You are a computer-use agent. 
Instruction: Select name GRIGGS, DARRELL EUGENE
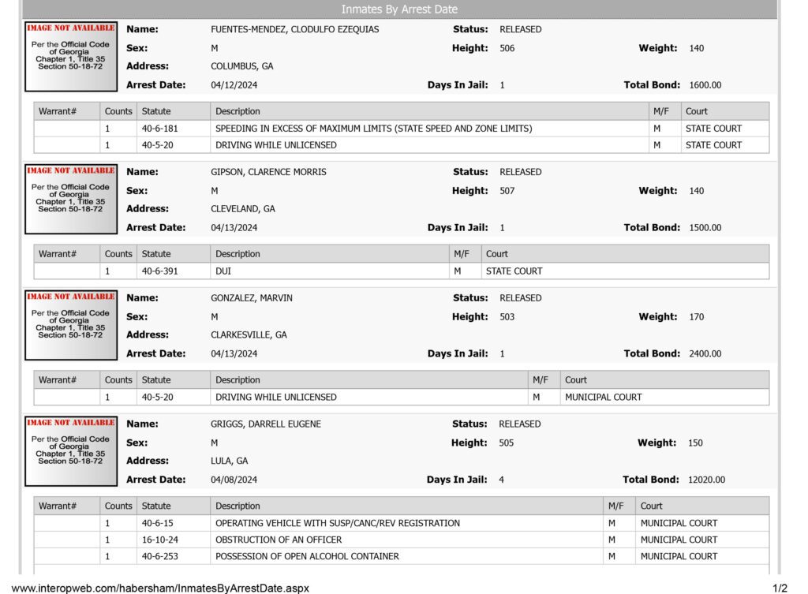[x=266, y=424]
